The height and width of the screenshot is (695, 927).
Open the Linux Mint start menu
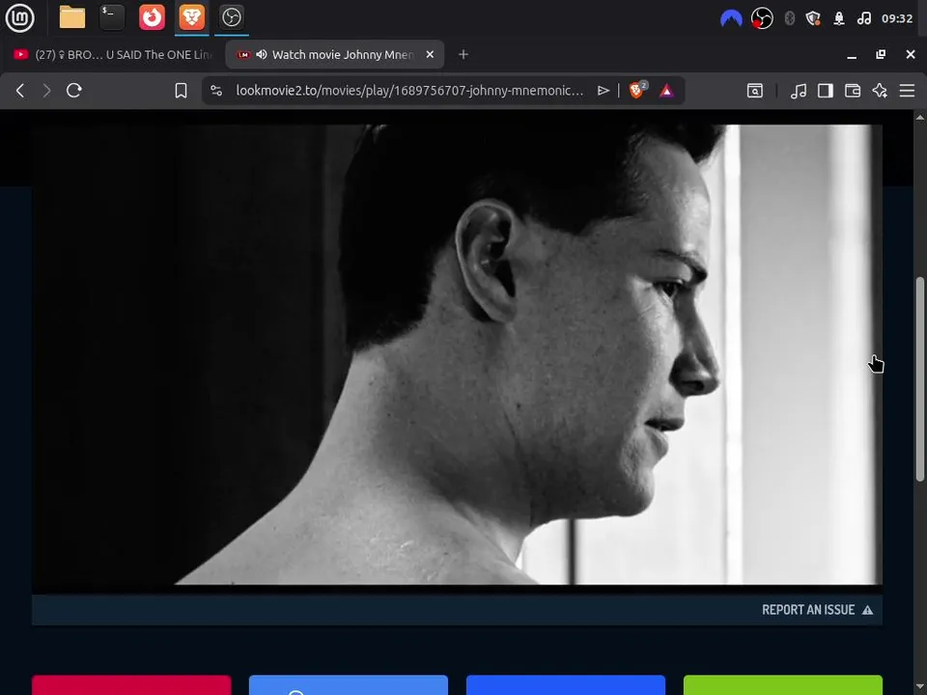point(19,17)
